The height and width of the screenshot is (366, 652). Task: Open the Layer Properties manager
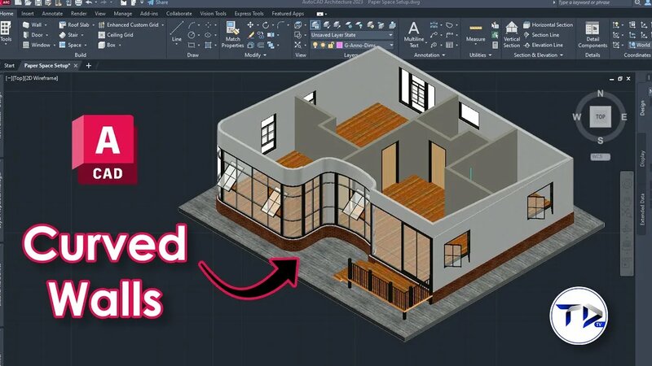[315, 25]
